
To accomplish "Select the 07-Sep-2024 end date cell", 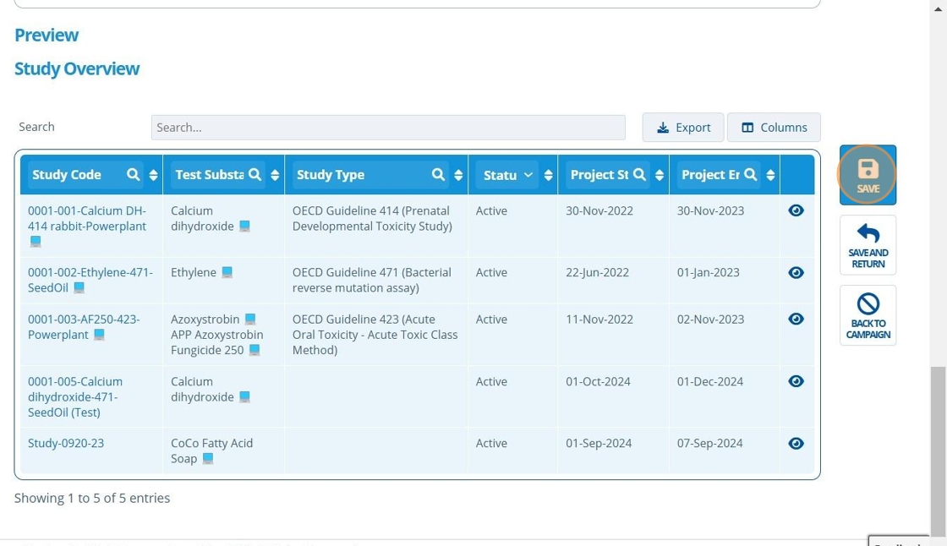I will tap(725, 450).
